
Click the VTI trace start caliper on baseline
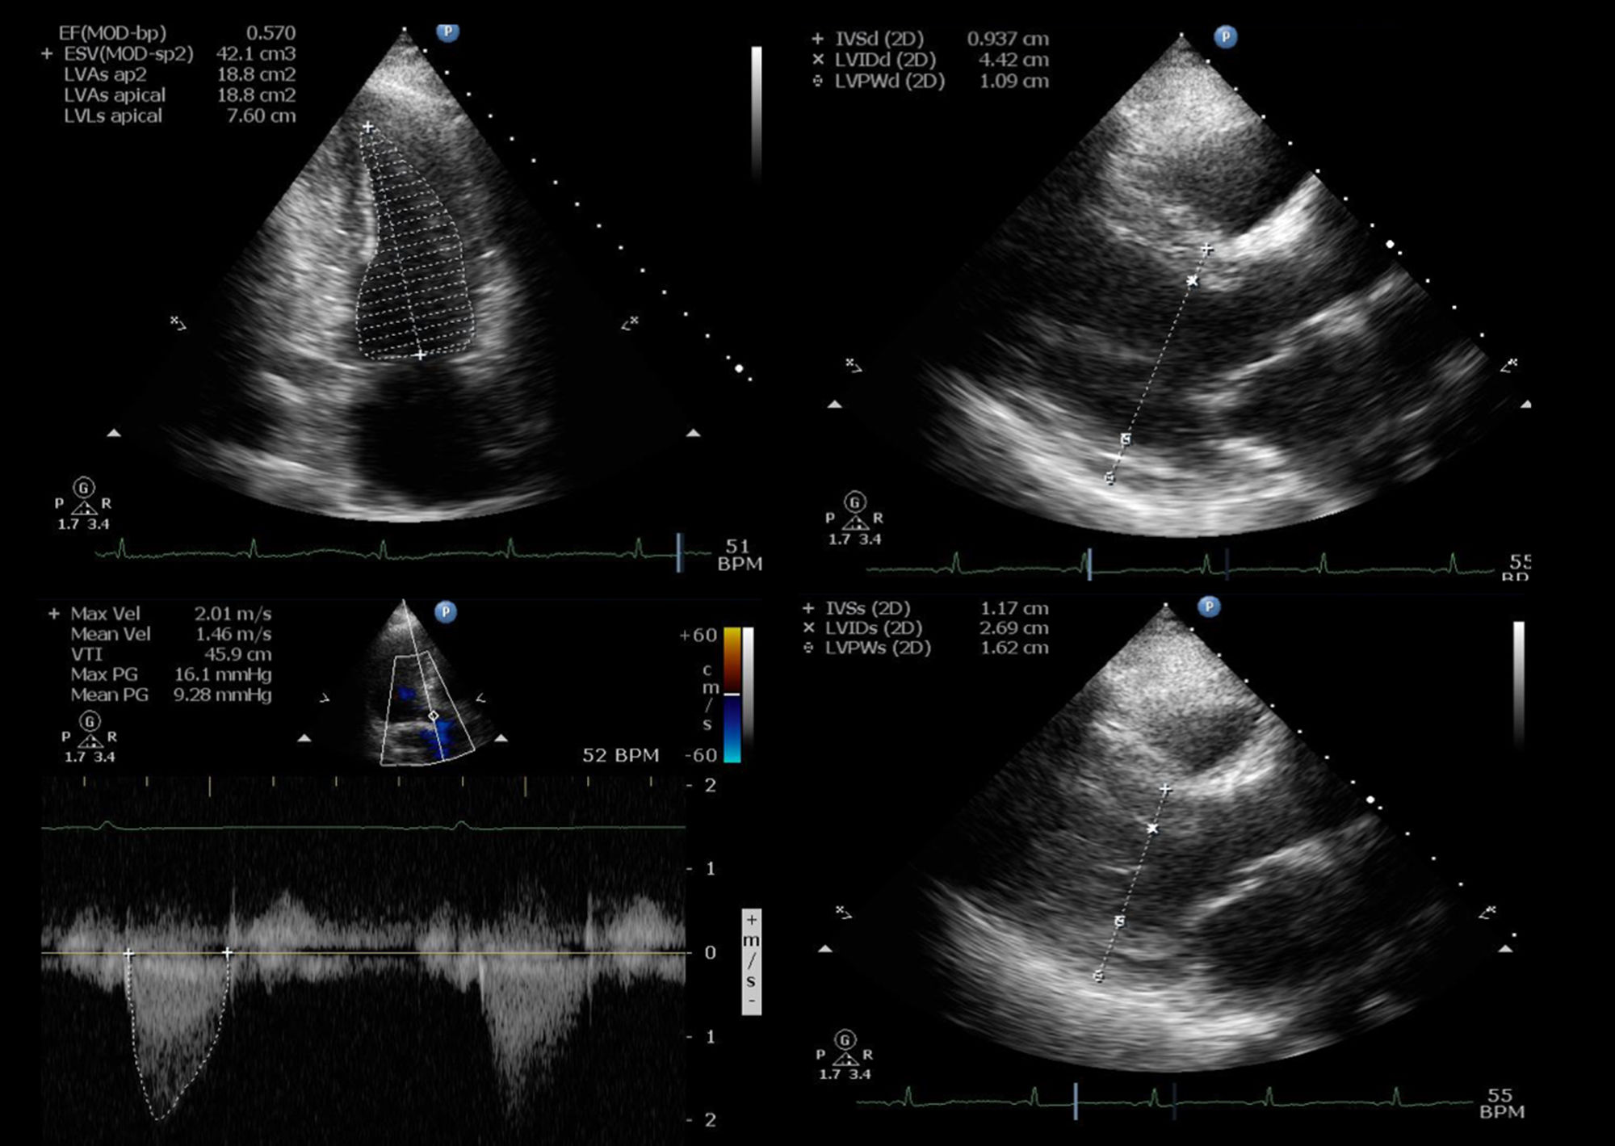click(x=128, y=954)
